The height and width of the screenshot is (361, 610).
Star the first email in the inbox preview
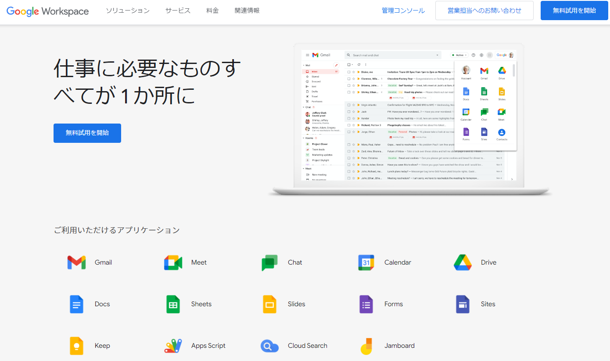(353, 72)
